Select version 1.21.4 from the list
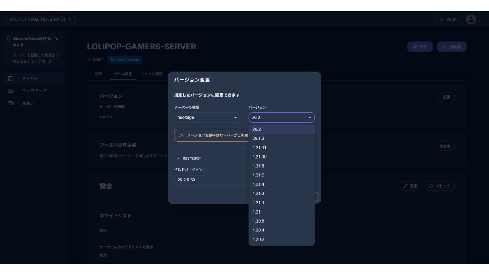 (x=282, y=184)
